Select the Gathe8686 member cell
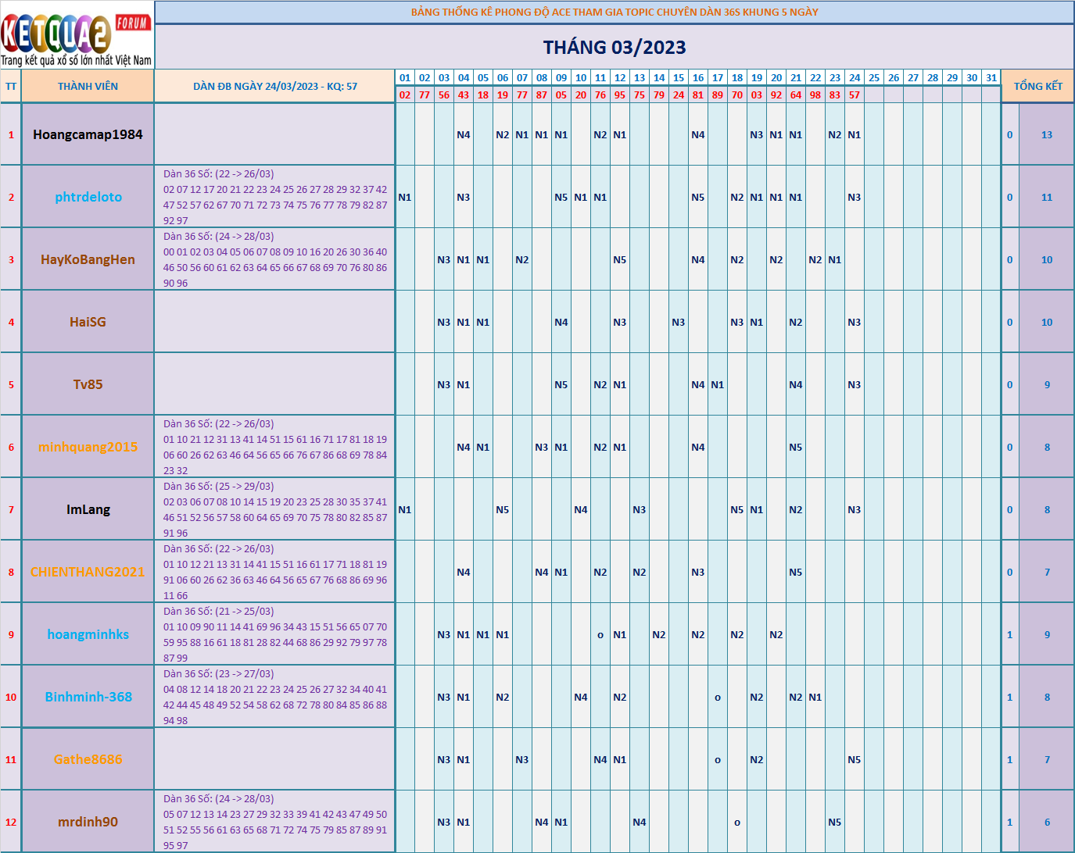The image size is (1075, 853). (88, 759)
